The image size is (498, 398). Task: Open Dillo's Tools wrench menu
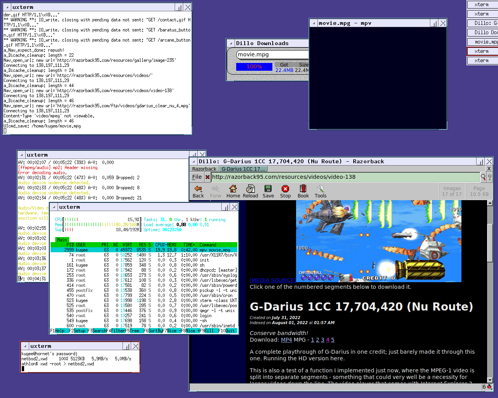(x=321, y=192)
